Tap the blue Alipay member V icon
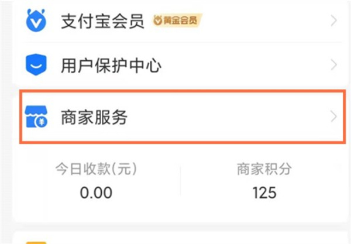Image resolution: width=351 pixels, height=244 pixels. click(36, 22)
